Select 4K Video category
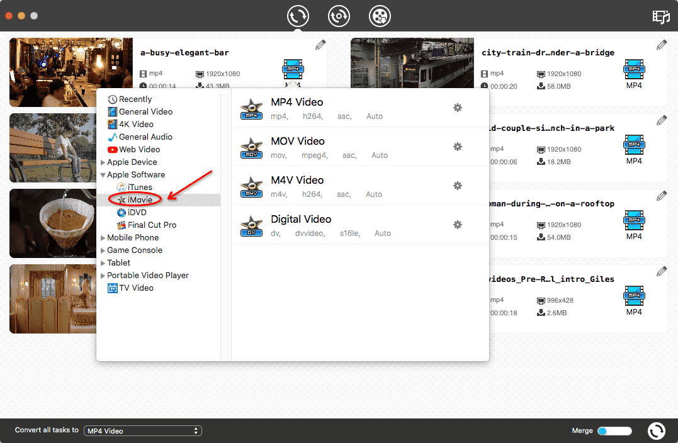This screenshot has width=678, height=443. click(130, 125)
